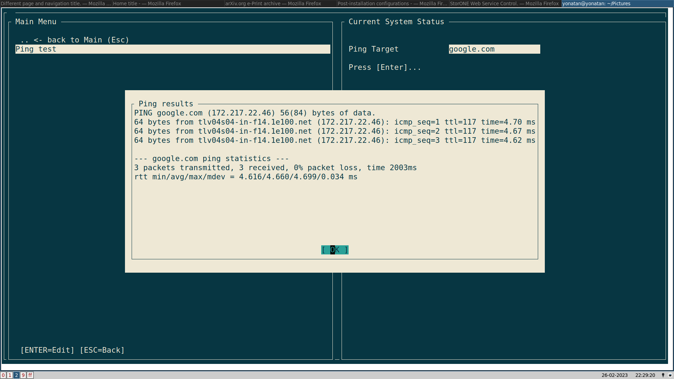This screenshot has width=674, height=379.
Task: Select the active workspace 2 indicator
Action: [16, 375]
